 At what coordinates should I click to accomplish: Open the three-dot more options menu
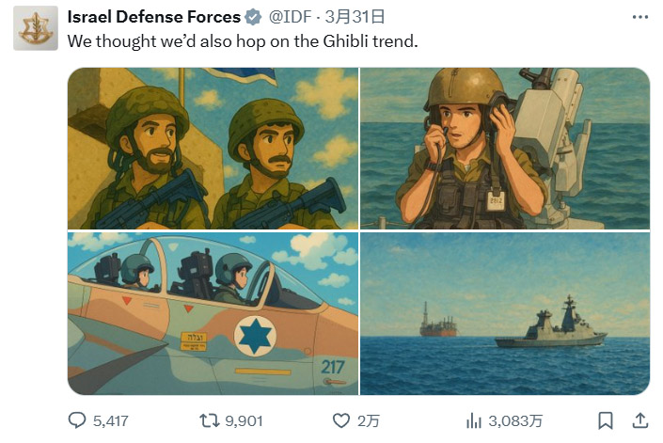(639, 18)
